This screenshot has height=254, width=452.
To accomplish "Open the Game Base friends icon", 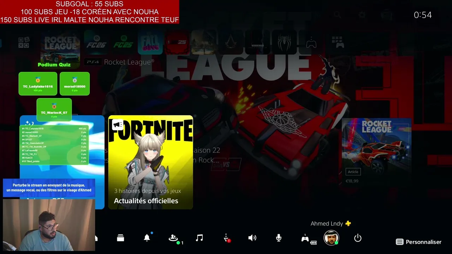I will click(173, 238).
